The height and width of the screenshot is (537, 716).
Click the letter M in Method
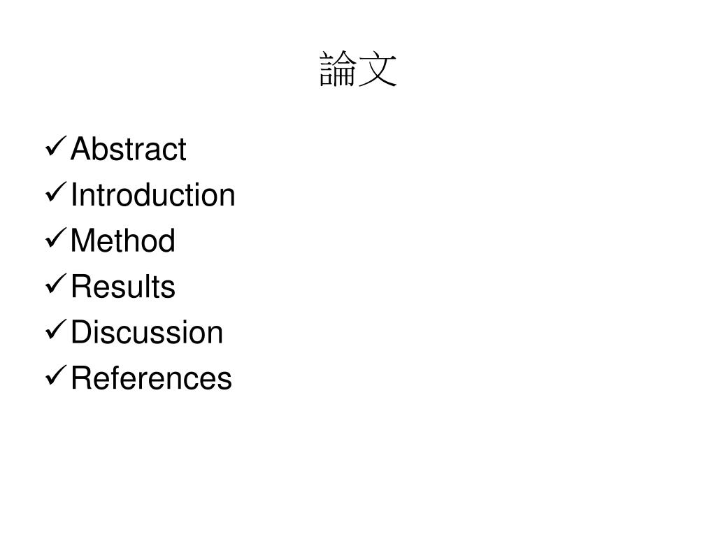click(x=83, y=241)
